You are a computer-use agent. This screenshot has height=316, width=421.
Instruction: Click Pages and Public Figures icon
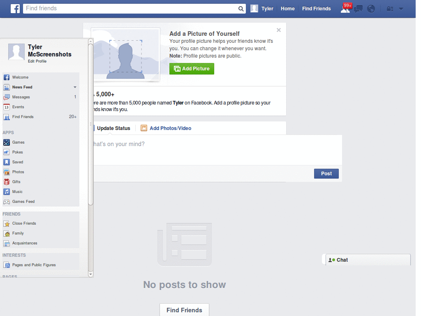[x=7, y=265]
